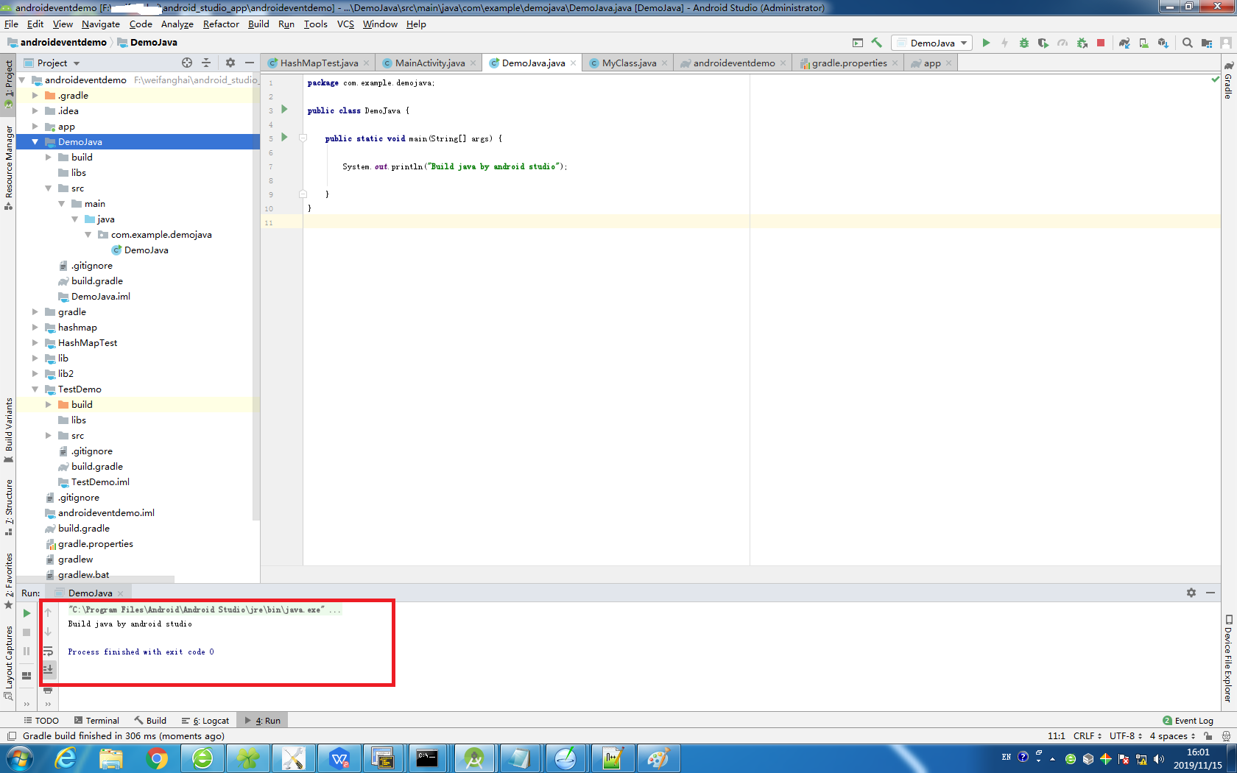This screenshot has width=1237, height=773.
Task: Click the run gutter arrow beside main method
Action: pyautogui.click(x=284, y=137)
